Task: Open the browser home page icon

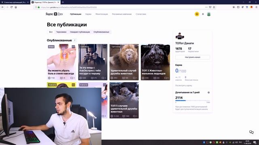Action: click(16, 7)
